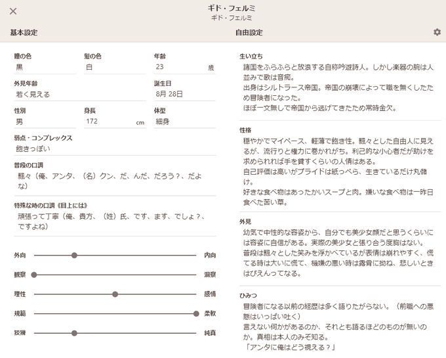This screenshot has width=446, height=358.
Task: Click the 内向 label
Action: pyautogui.click(x=210, y=255)
